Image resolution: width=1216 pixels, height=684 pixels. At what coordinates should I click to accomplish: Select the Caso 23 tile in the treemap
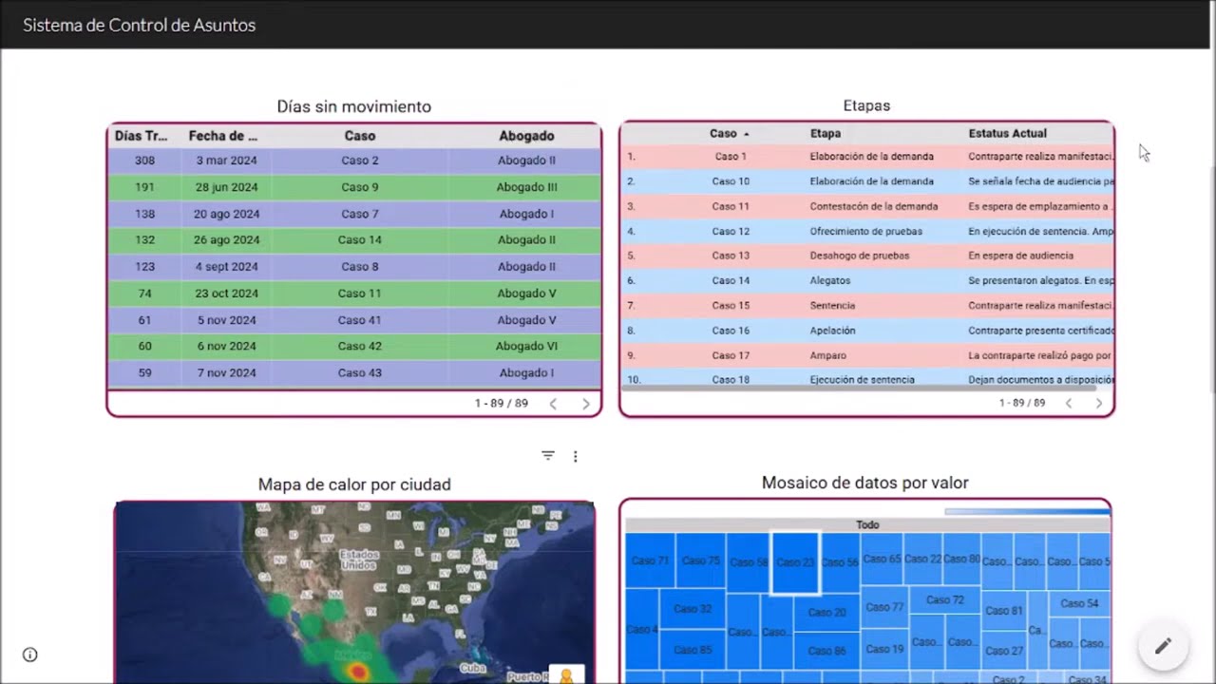795,562
